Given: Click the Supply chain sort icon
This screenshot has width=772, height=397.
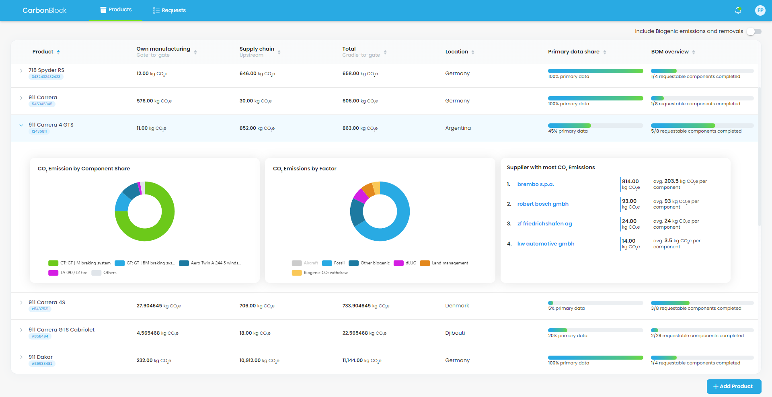Looking at the screenshot, I should pos(279,52).
